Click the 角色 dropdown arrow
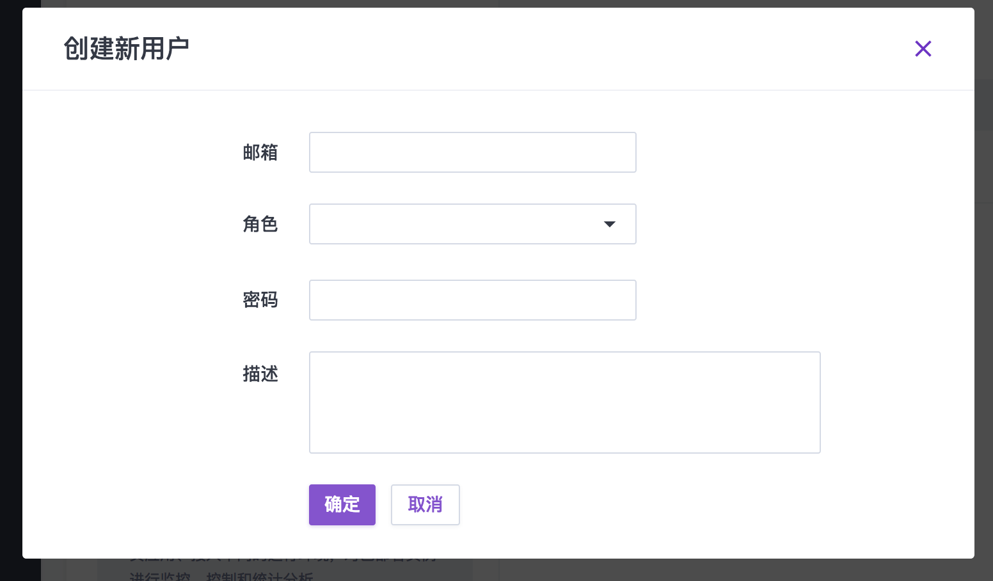Viewport: 993px width, 581px height. [x=610, y=224]
